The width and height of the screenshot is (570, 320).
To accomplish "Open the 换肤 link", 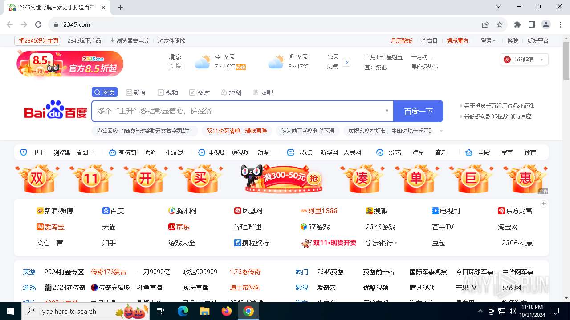I will pos(513,40).
